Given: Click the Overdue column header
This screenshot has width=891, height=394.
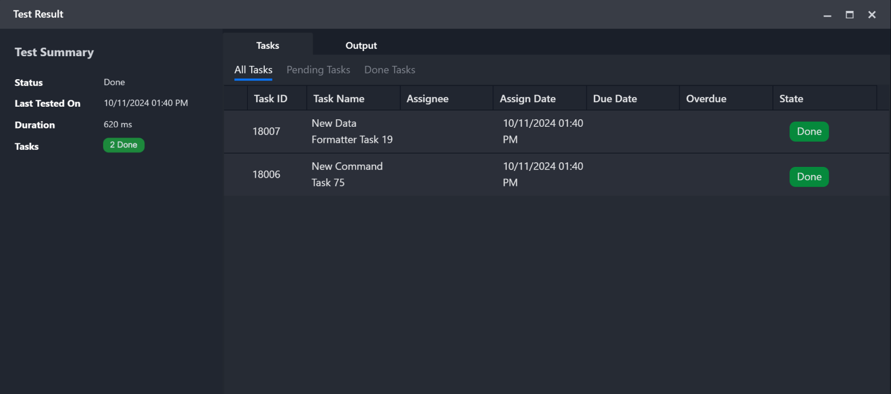Looking at the screenshot, I should point(706,99).
